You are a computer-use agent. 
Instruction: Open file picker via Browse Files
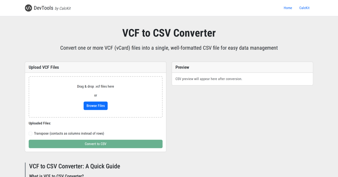pyautogui.click(x=95, y=106)
